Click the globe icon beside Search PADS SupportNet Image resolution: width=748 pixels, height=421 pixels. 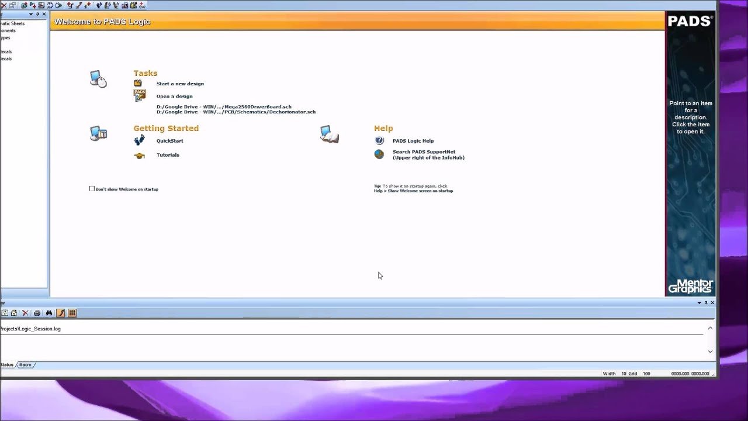pos(379,154)
